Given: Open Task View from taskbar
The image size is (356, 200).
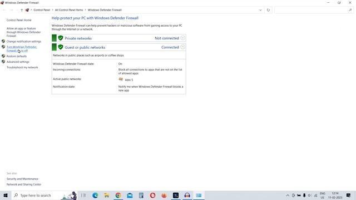Looking at the screenshot, I should click(x=83, y=195).
